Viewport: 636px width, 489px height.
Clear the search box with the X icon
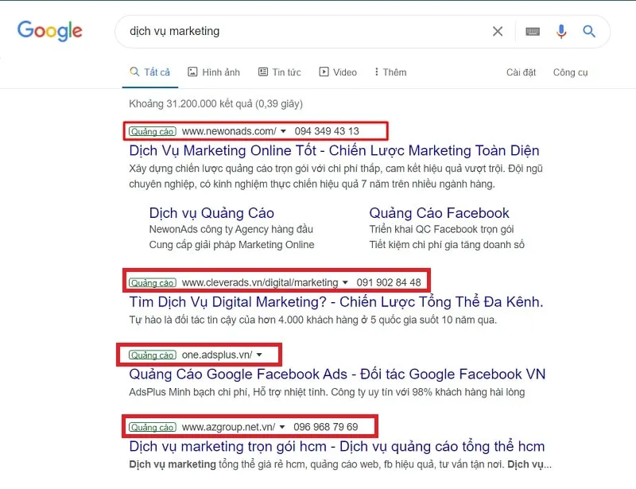coord(498,31)
